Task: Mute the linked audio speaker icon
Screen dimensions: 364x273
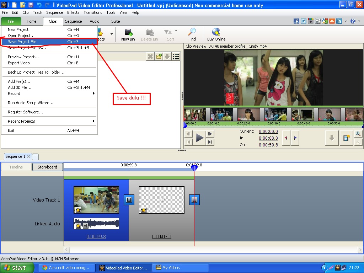Action: (86, 226)
